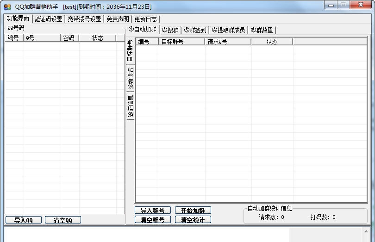Click the 打码数: 0 statistic text
Image resolution: width=375 pixels, height=242 pixels.
[x=323, y=217]
